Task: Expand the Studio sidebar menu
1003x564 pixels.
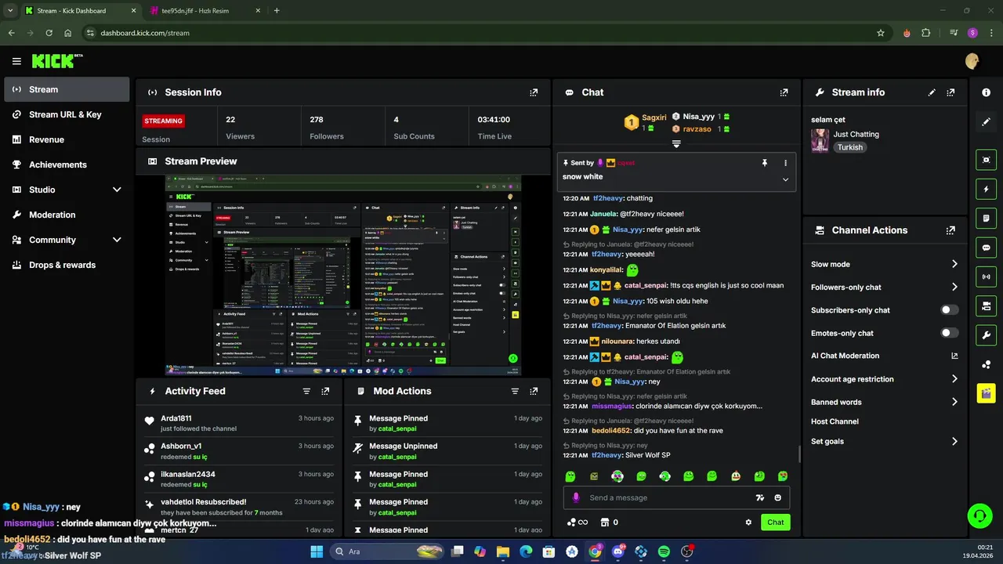Action: pos(117,190)
